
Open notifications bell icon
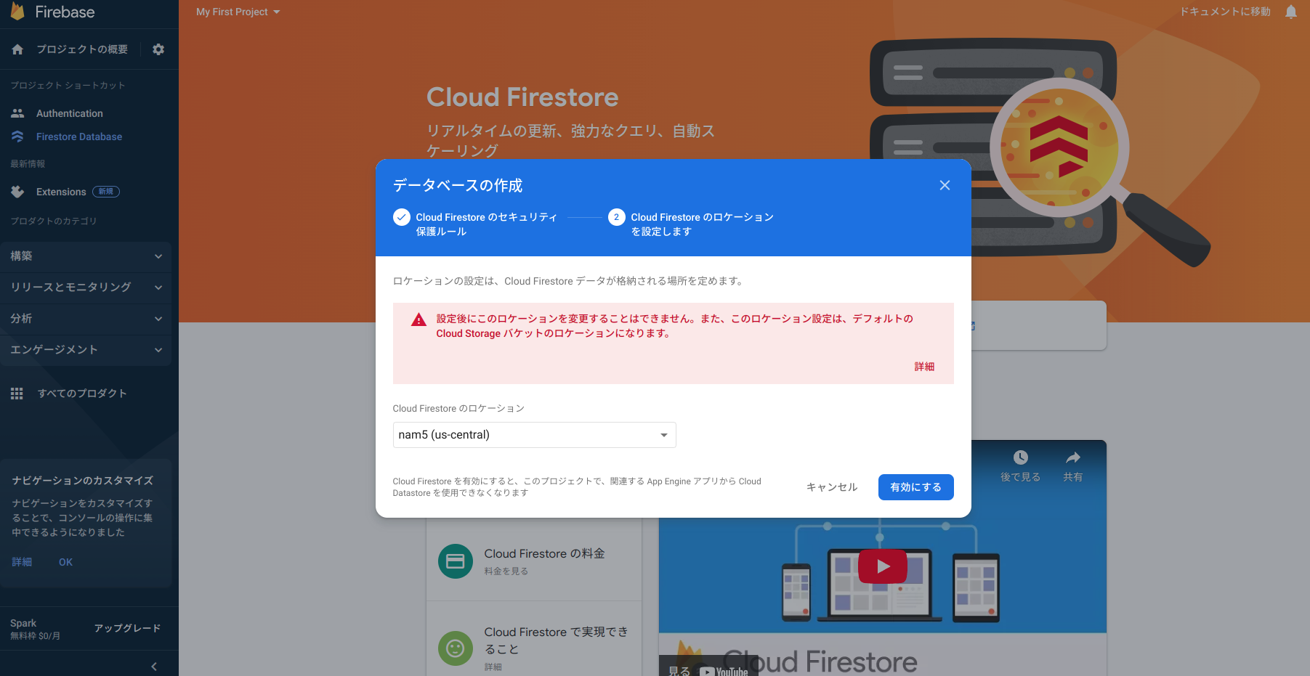(x=1291, y=12)
